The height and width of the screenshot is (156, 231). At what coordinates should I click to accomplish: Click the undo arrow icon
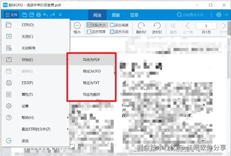(46, 15)
